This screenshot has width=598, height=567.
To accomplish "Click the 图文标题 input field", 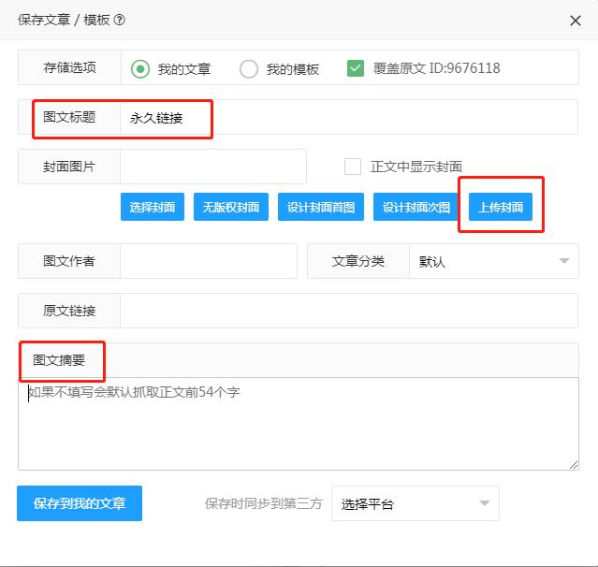I will [x=348, y=118].
